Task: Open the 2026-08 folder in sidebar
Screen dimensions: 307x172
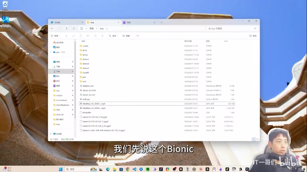Action: coord(59,115)
